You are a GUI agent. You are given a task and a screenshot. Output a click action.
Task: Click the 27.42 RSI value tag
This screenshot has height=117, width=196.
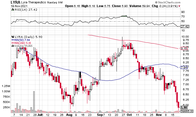click(x=184, y=26)
